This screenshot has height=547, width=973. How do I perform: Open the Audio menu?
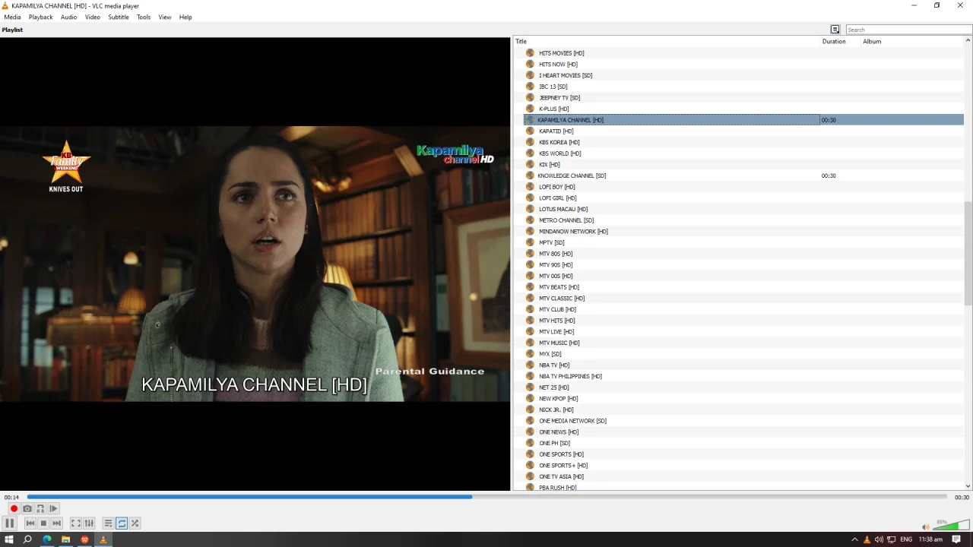coord(69,17)
